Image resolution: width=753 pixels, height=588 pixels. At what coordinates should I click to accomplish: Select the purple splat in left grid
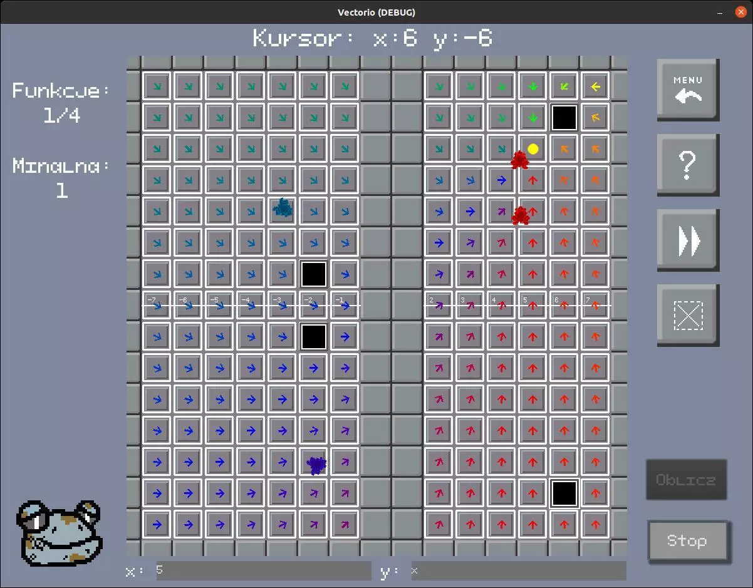click(x=317, y=464)
